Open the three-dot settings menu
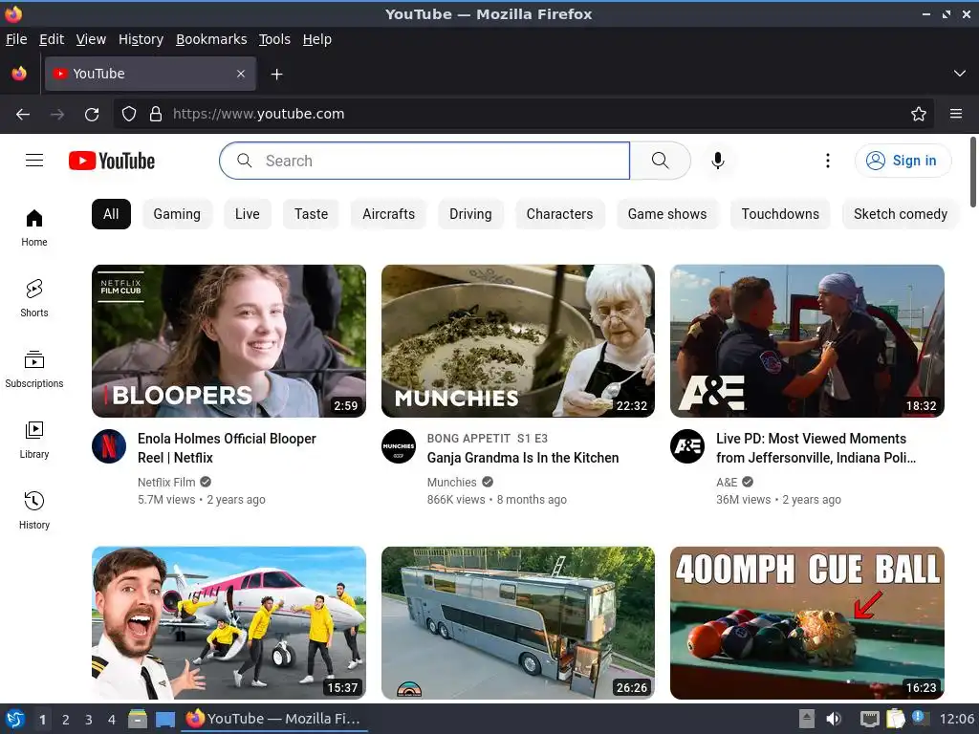Image resolution: width=979 pixels, height=734 pixels. [828, 161]
